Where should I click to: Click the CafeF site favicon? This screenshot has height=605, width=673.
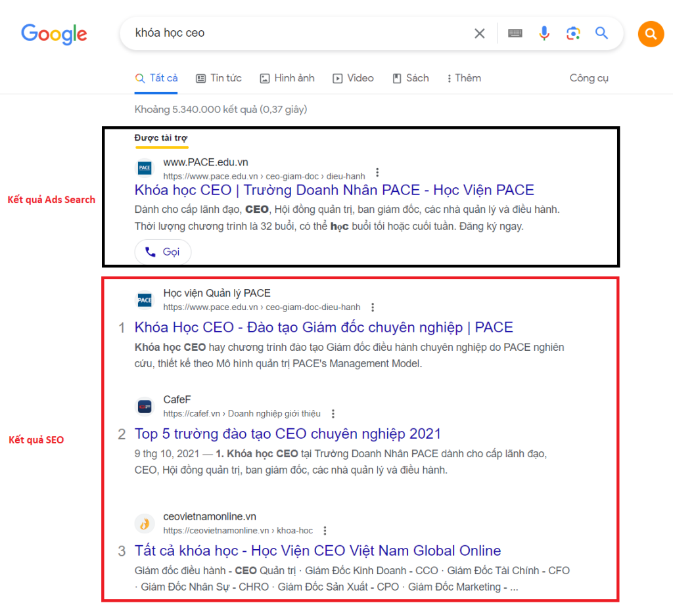(144, 406)
